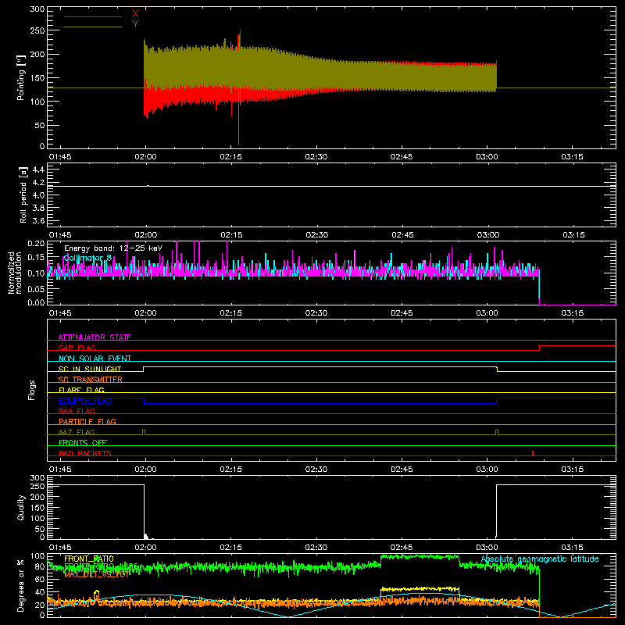Click the GAP_FLAG step-up transition
The width and height of the screenshot is (625, 625).
click(x=539, y=348)
